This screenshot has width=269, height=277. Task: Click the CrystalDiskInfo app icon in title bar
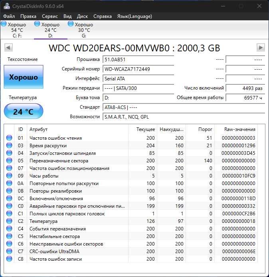coord(7,6)
